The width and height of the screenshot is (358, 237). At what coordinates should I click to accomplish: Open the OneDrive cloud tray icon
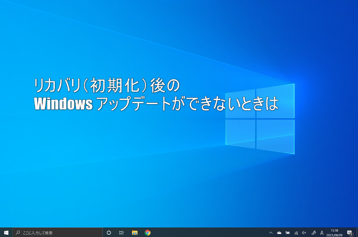click(x=279, y=233)
